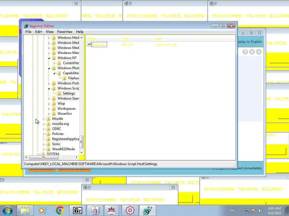289x216 pixels.
Task: Expand the Windows Search key
Action: tap(49, 99)
